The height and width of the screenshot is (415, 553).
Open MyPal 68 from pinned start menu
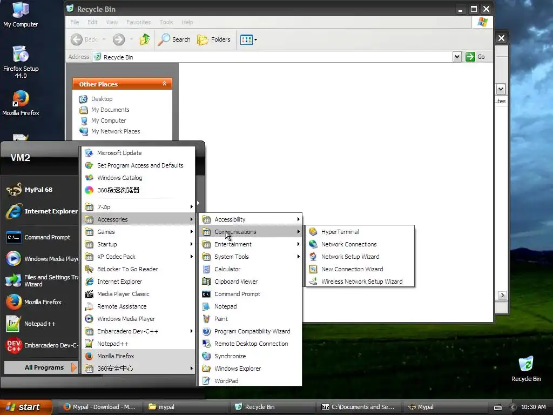tap(41, 190)
